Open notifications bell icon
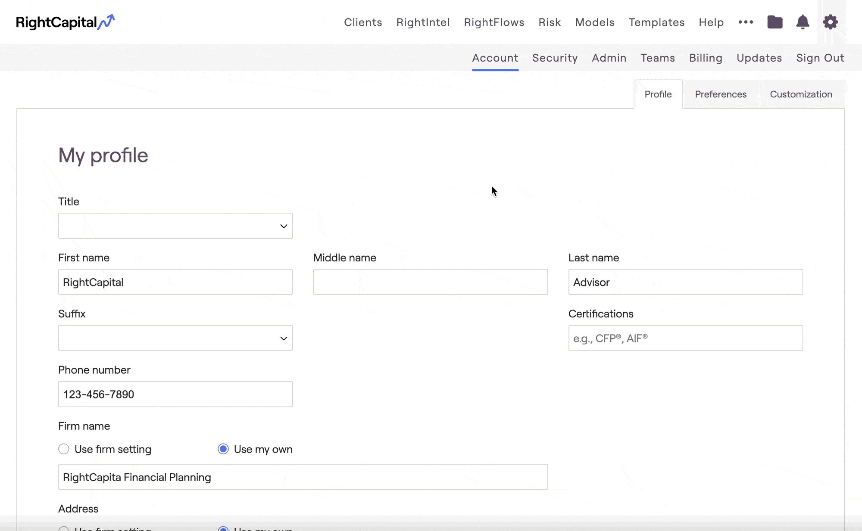 pos(802,22)
